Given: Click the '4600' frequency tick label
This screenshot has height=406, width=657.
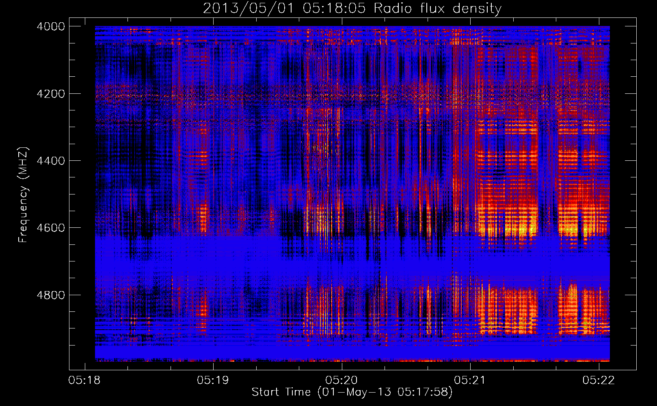Looking at the screenshot, I should pos(51,228).
